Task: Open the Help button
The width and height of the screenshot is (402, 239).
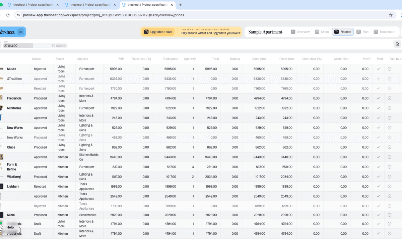Action: click(10, 227)
